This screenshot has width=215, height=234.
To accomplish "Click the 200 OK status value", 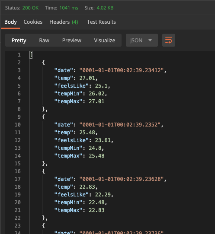I will pyautogui.click(x=31, y=8).
